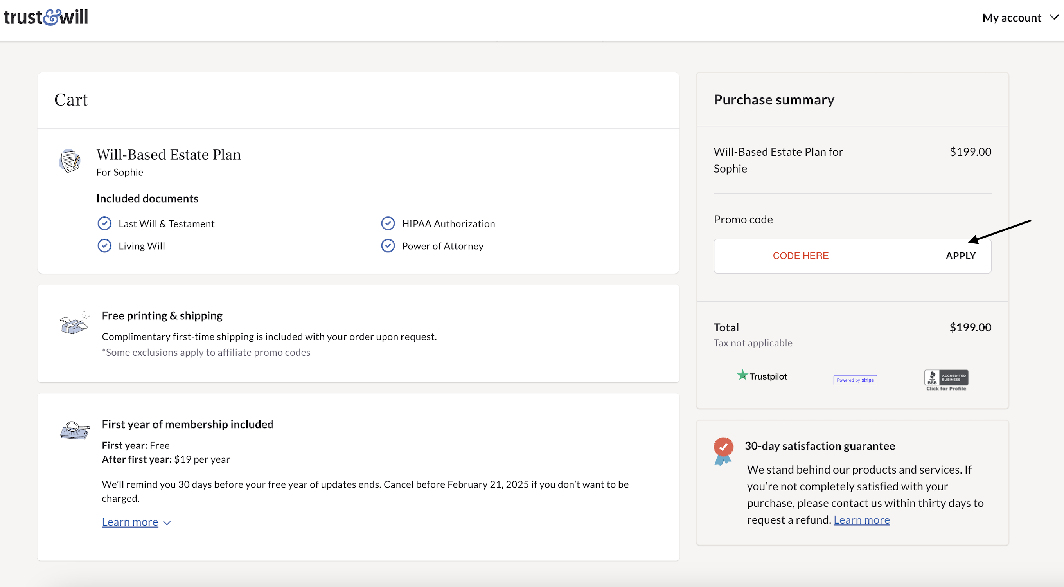Click 'Last Will & Testament' text
The width and height of the screenshot is (1064, 587).
coord(167,223)
